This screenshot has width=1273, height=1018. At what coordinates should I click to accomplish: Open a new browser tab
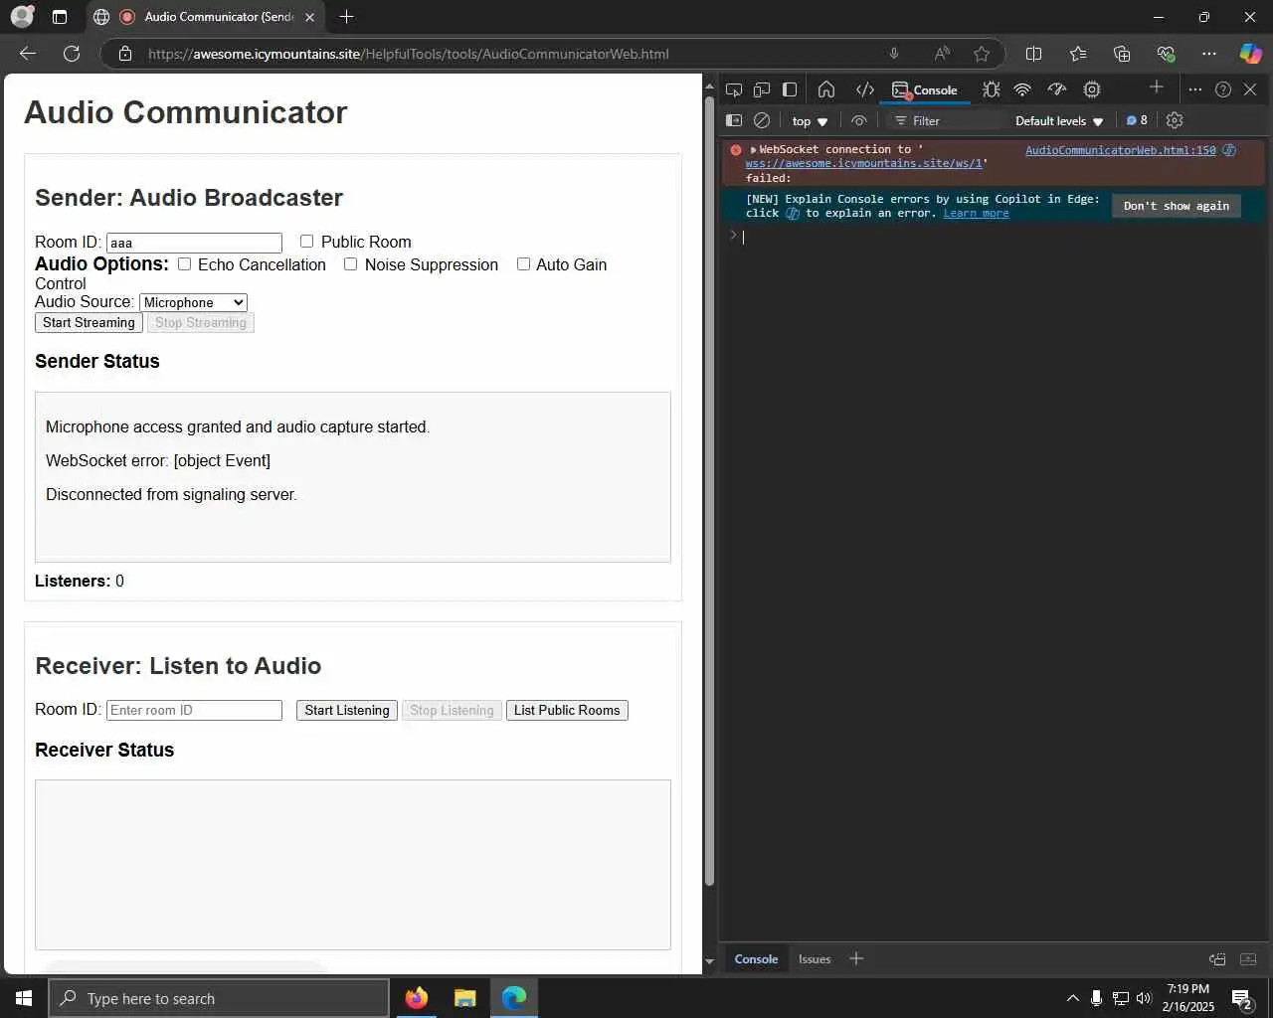[x=346, y=17]
